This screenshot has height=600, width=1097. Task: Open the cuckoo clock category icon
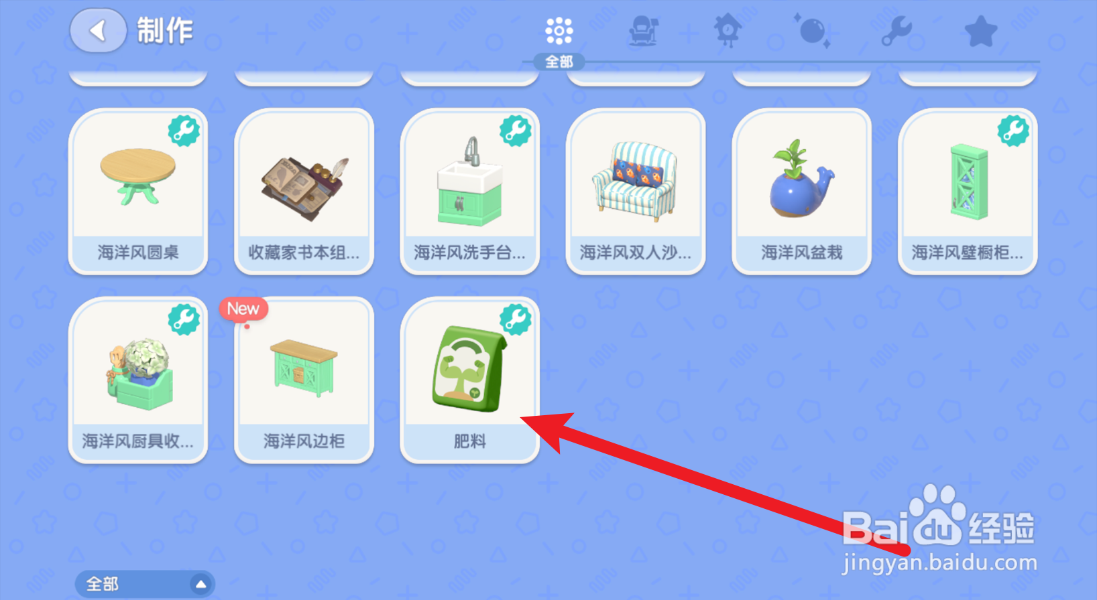(728, 31)
